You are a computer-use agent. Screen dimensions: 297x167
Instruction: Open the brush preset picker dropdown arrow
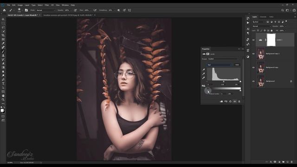[x=22, y=10]
